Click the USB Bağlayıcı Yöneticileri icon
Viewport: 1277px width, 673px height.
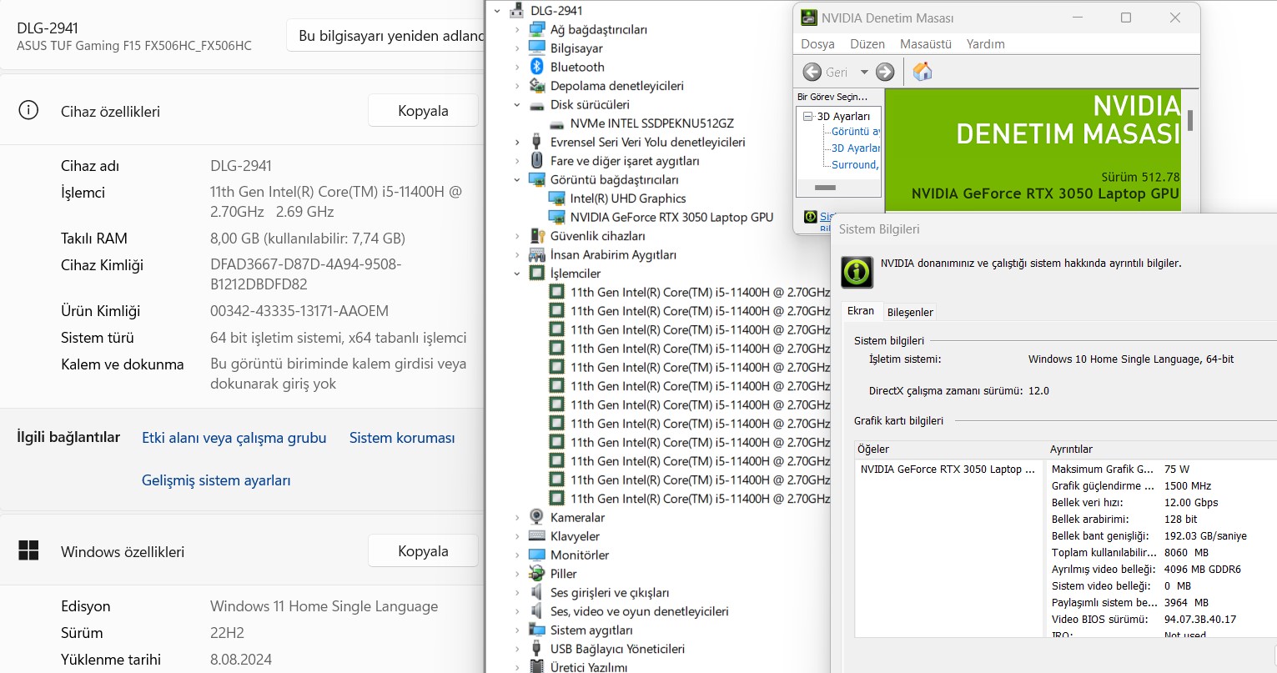[x=537, y=649]
